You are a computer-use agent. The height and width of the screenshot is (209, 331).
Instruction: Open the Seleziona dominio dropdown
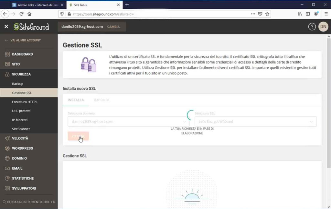[128, 122]
